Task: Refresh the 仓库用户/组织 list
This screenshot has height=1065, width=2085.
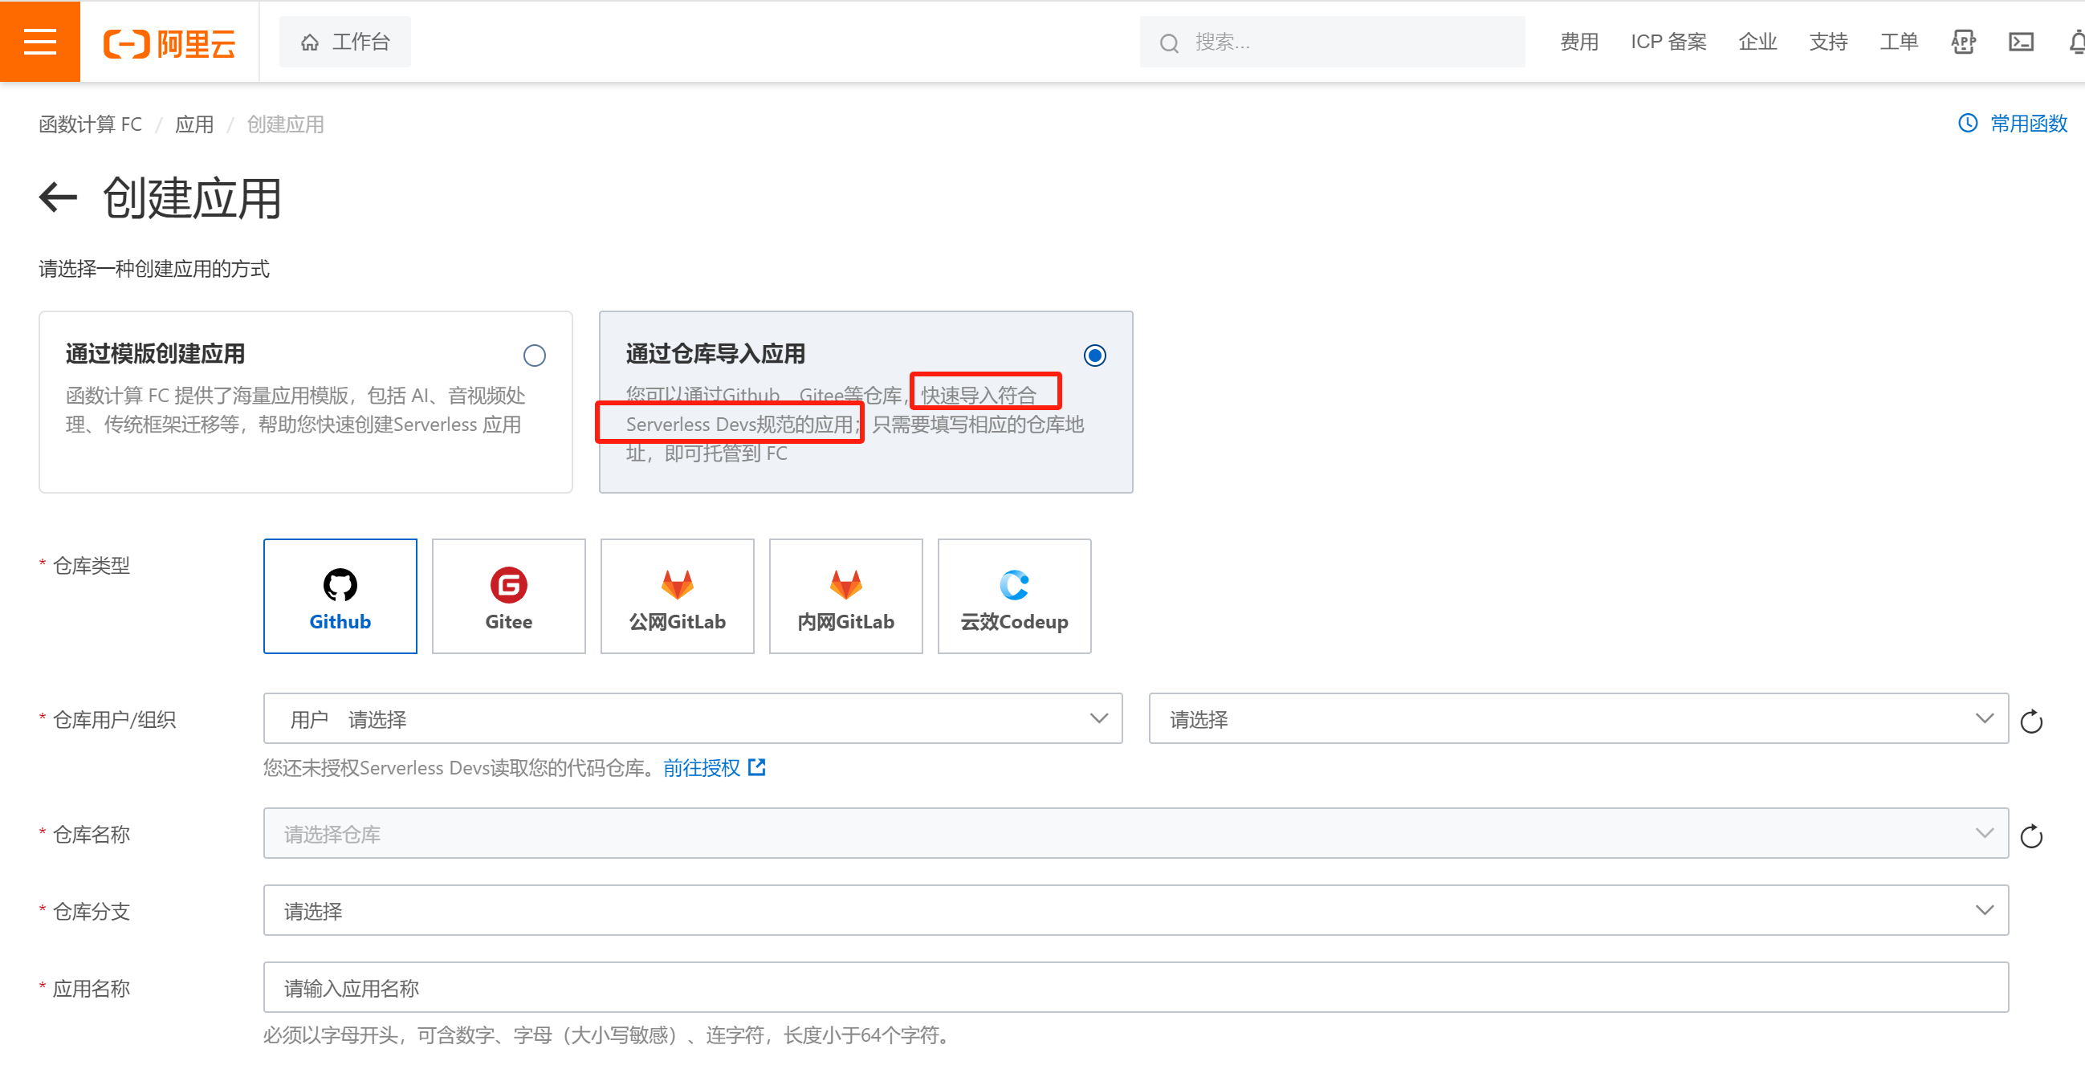Action: [2030, 721]
